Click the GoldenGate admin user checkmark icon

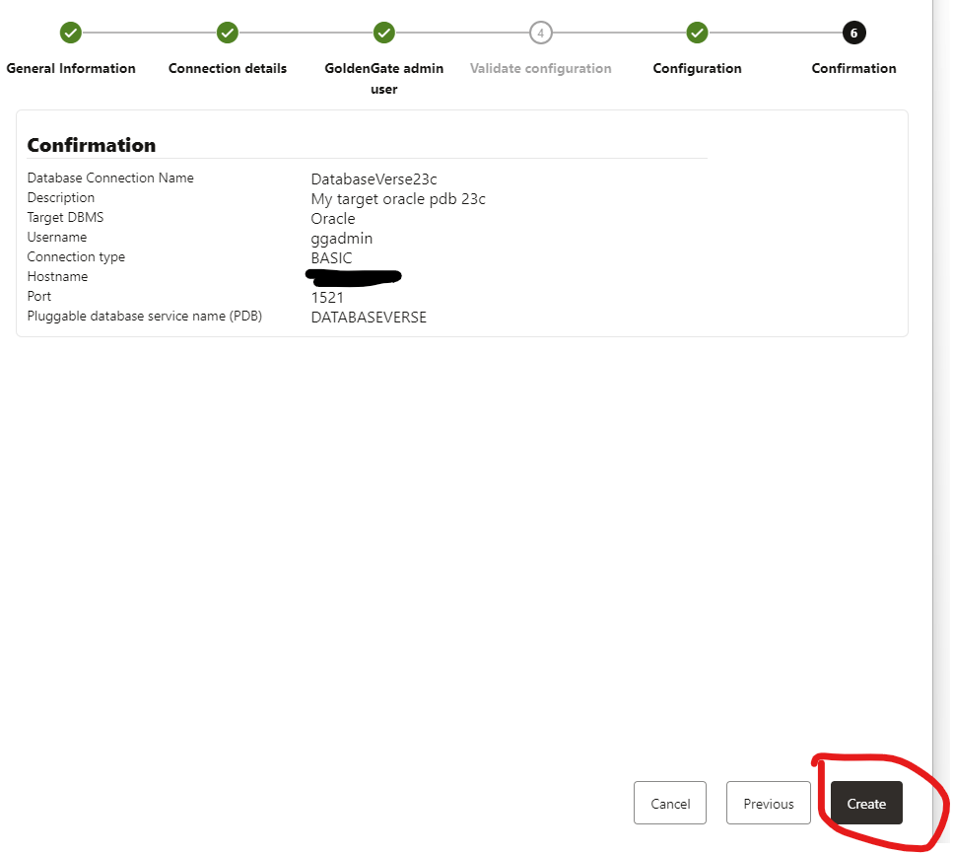384,33
